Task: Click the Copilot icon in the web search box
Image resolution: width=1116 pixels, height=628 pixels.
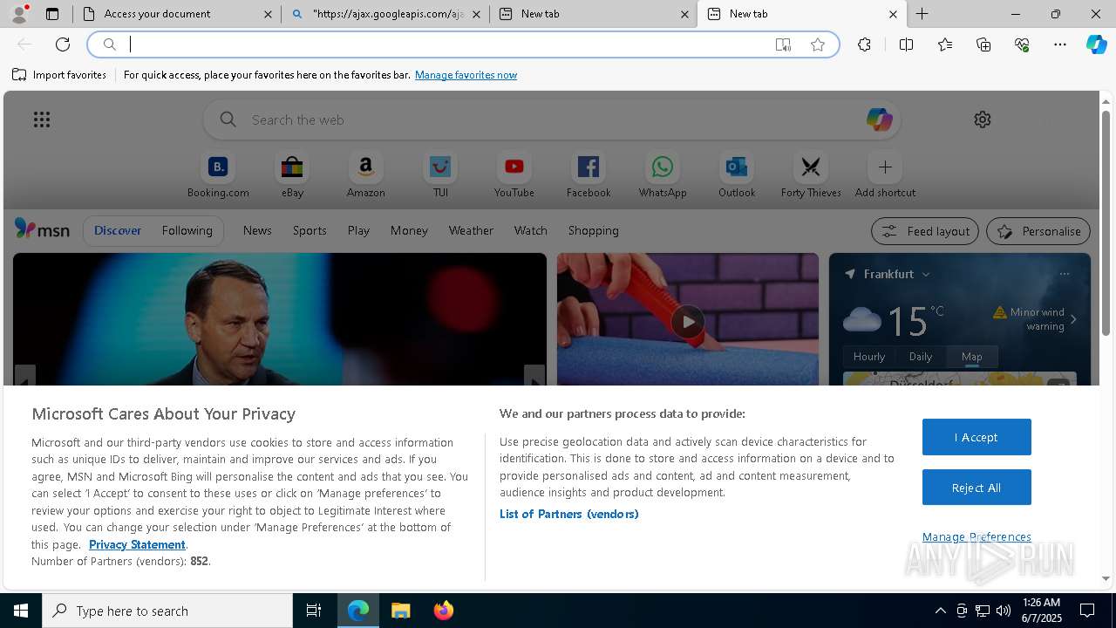Action: pos(879,119)
